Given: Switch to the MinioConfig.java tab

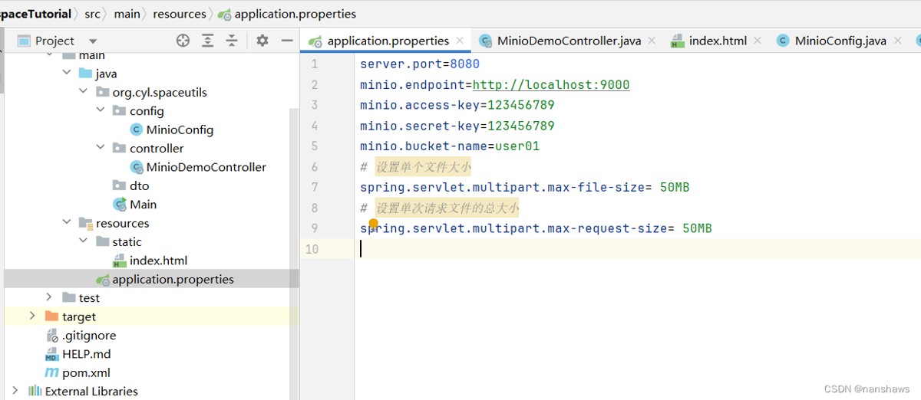Looking at the screenshot, I should [x=840, y=41].
